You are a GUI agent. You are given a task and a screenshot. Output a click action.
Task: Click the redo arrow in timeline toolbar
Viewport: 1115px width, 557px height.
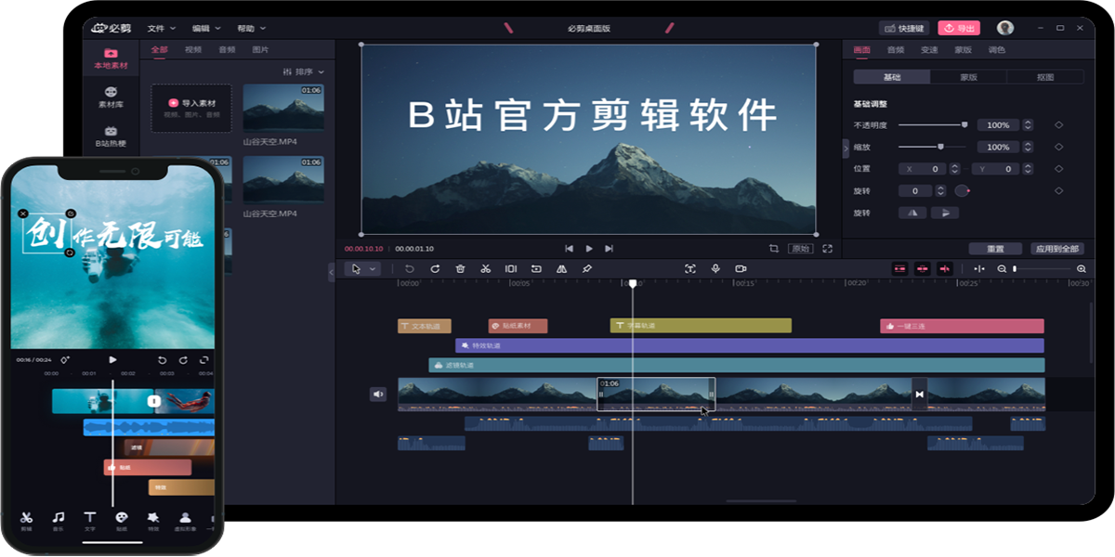coord(435,268)
